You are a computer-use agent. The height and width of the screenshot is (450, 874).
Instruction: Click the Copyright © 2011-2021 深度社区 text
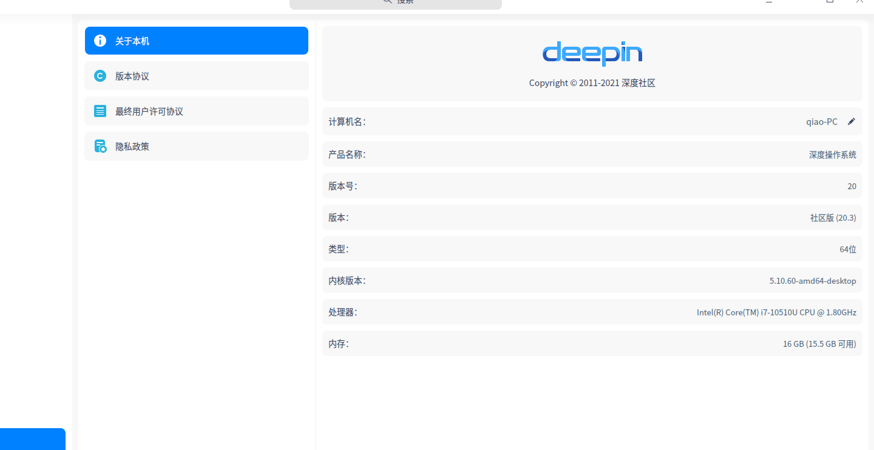pos(592,83)
